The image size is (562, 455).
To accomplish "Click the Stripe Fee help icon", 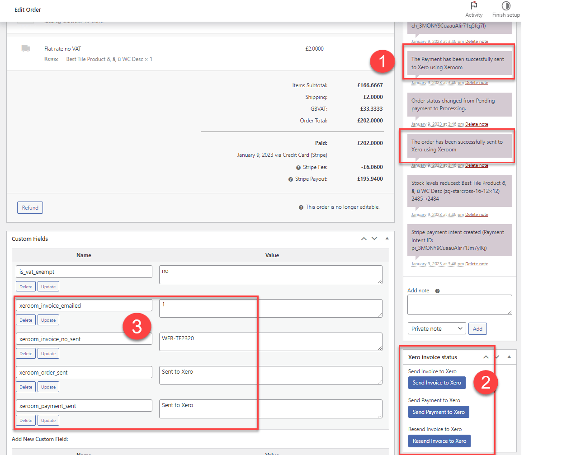I will point(298,168).
